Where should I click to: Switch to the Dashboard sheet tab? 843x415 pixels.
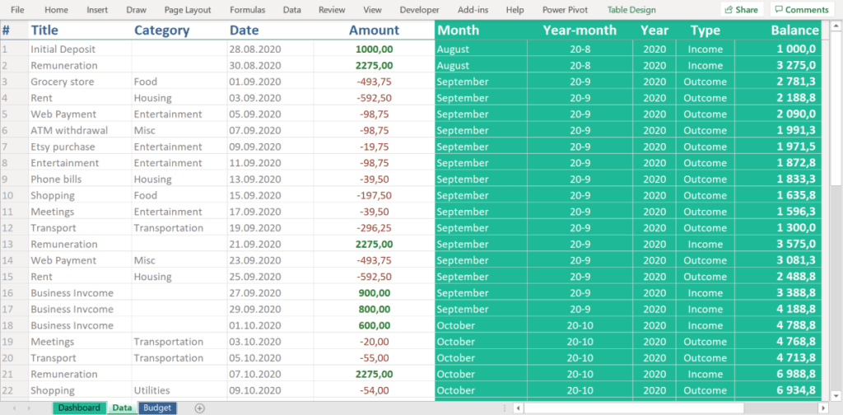(x=79, y=408)
